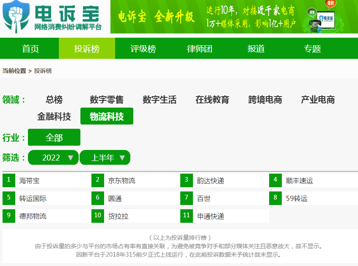Viewport: 358px width, 266px height.
Task: Open rank 11 entry 申通快递
Action: (210, 216)
